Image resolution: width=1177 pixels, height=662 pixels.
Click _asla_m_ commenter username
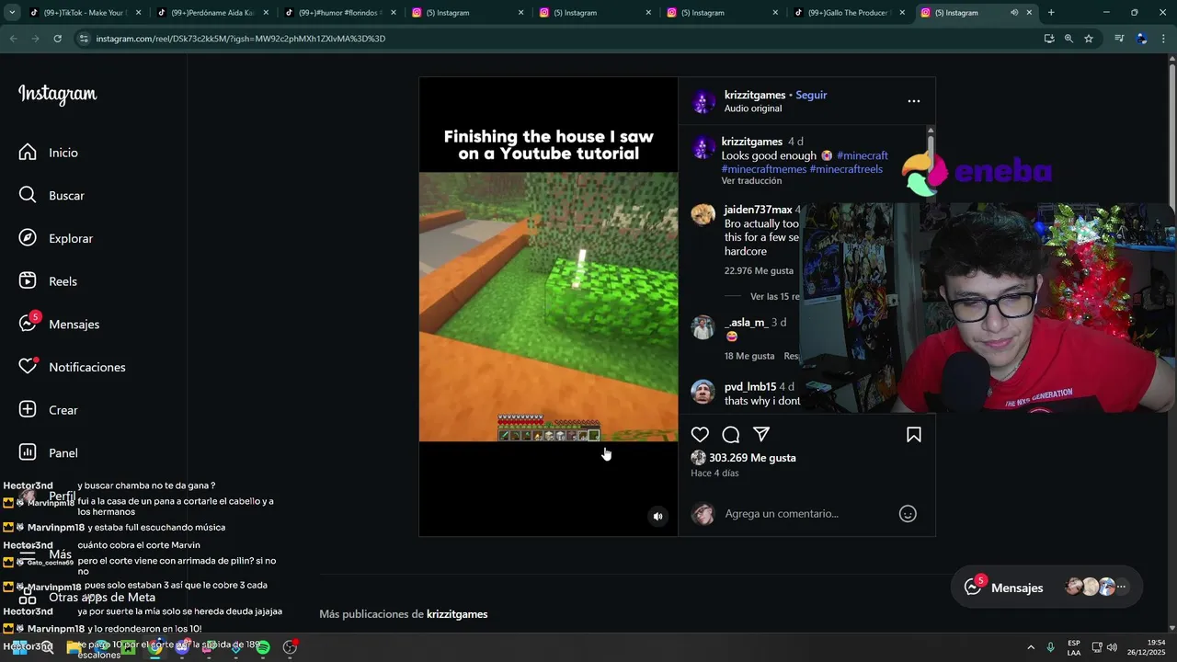[746, 323]
